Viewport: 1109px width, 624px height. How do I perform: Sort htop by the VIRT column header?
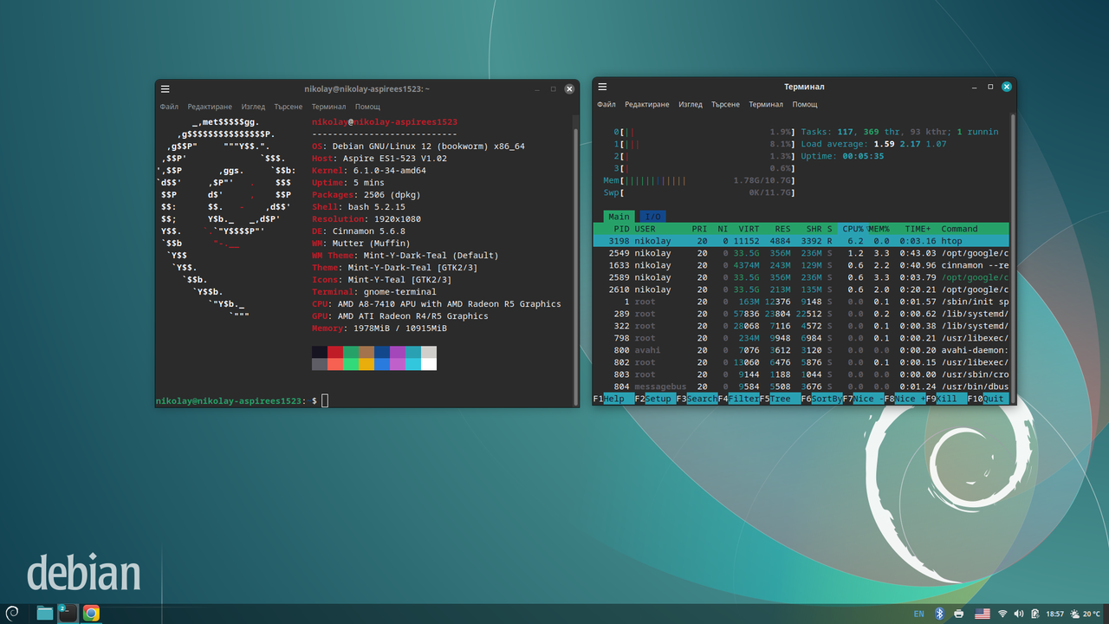coord(749,229)
